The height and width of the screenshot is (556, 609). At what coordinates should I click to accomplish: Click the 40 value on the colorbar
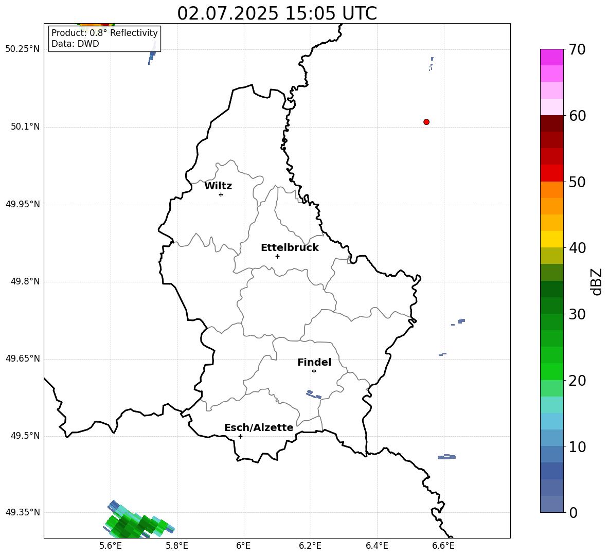[577, 248]
